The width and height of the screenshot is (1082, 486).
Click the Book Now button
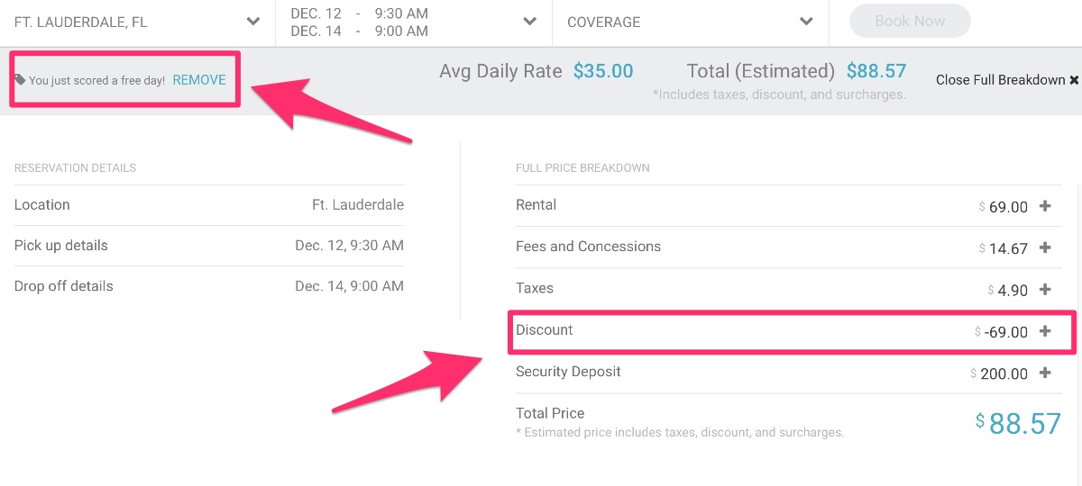910,22
